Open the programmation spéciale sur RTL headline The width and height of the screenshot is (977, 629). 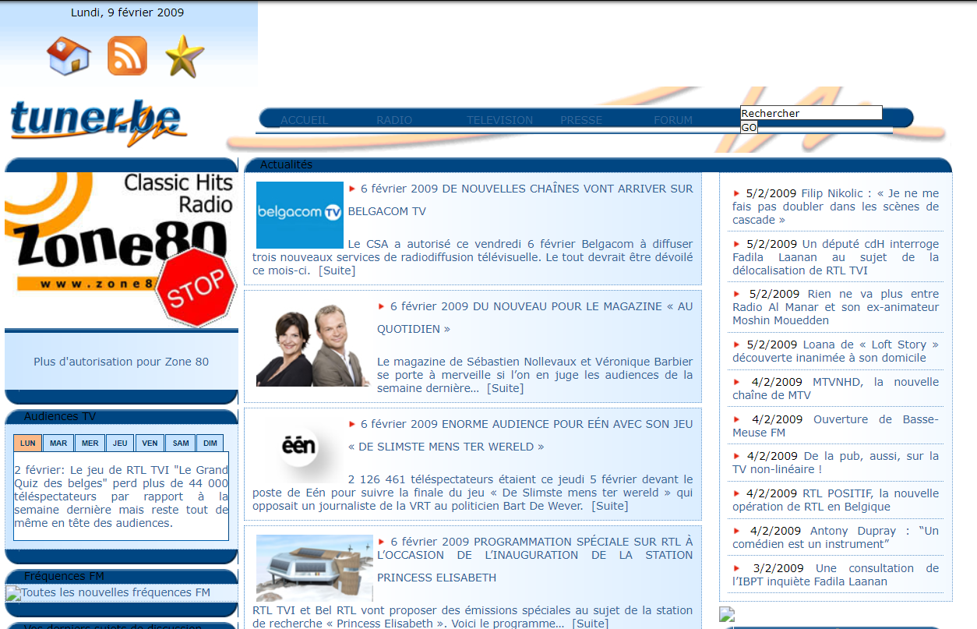(535, 559)
